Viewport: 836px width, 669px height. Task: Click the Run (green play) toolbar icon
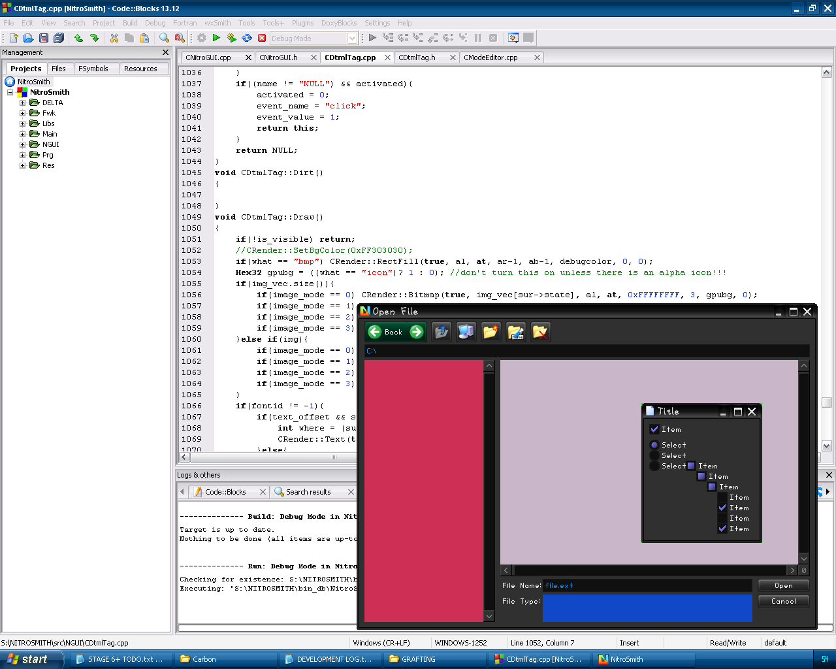pos(217,38)
